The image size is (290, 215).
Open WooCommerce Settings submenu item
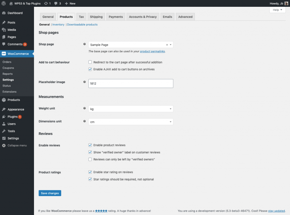8,80
